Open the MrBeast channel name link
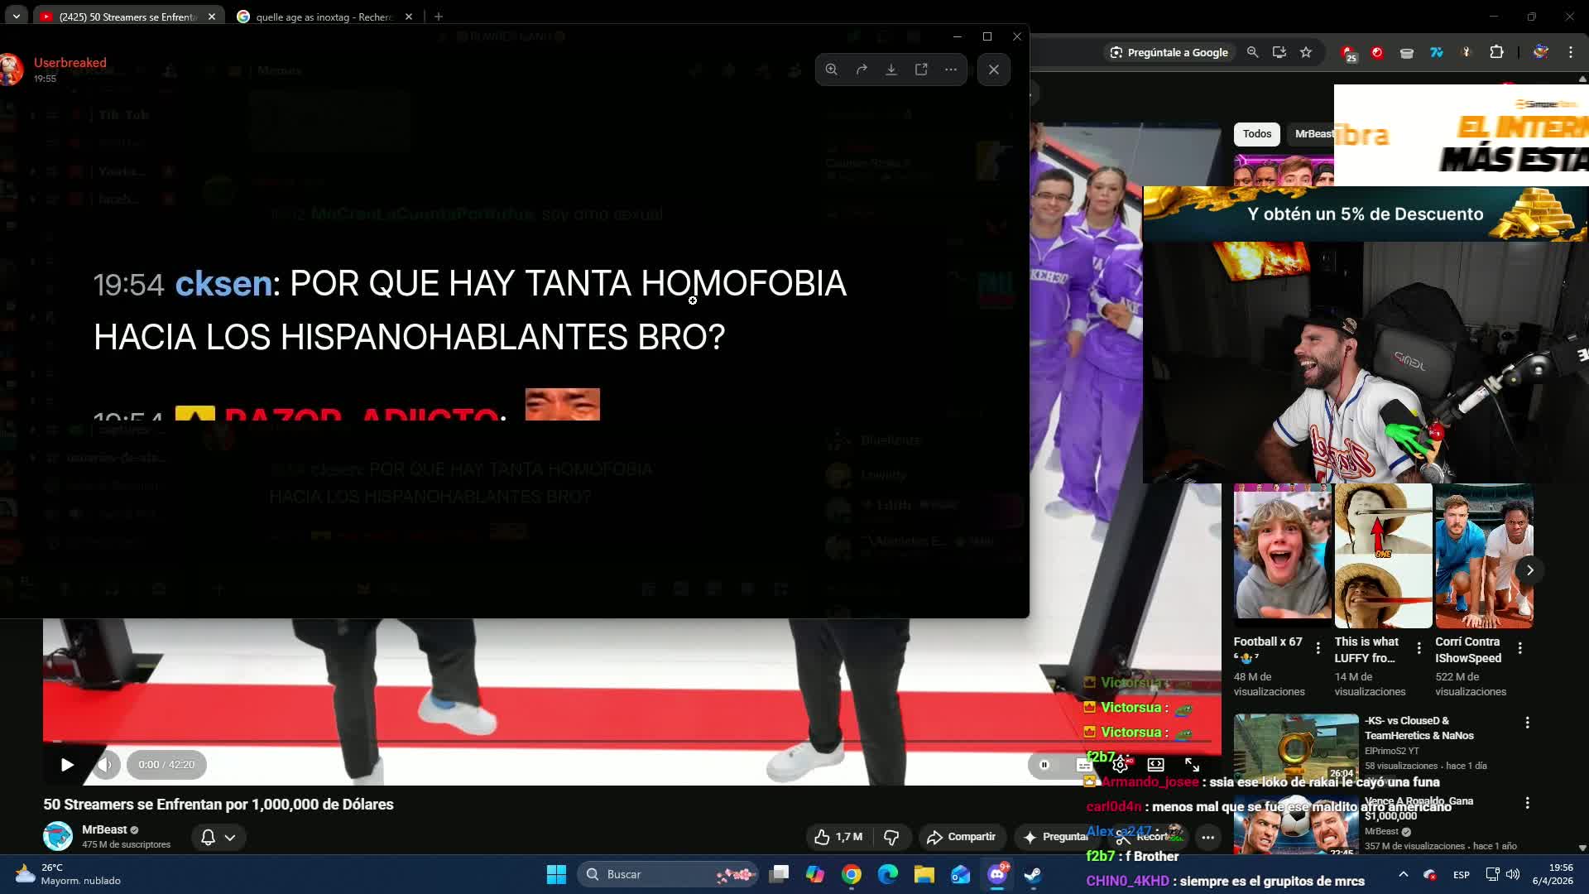The image size is (1589, 894). pos(104,829)
